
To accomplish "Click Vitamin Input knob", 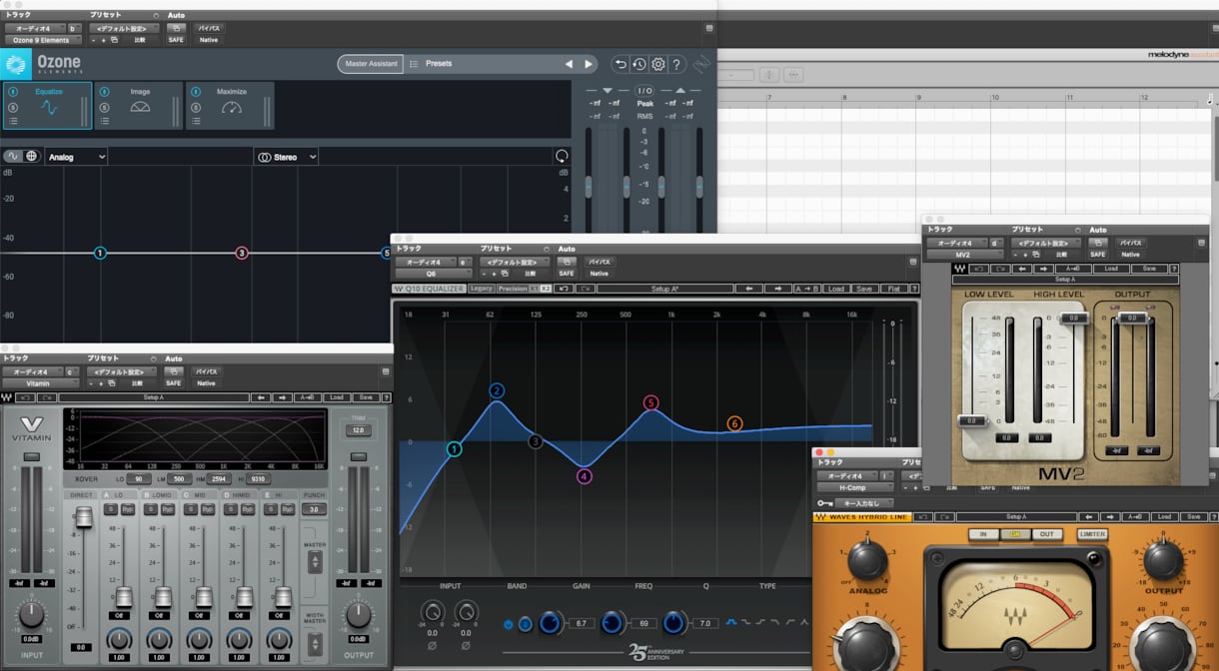I will pos(32,615).
